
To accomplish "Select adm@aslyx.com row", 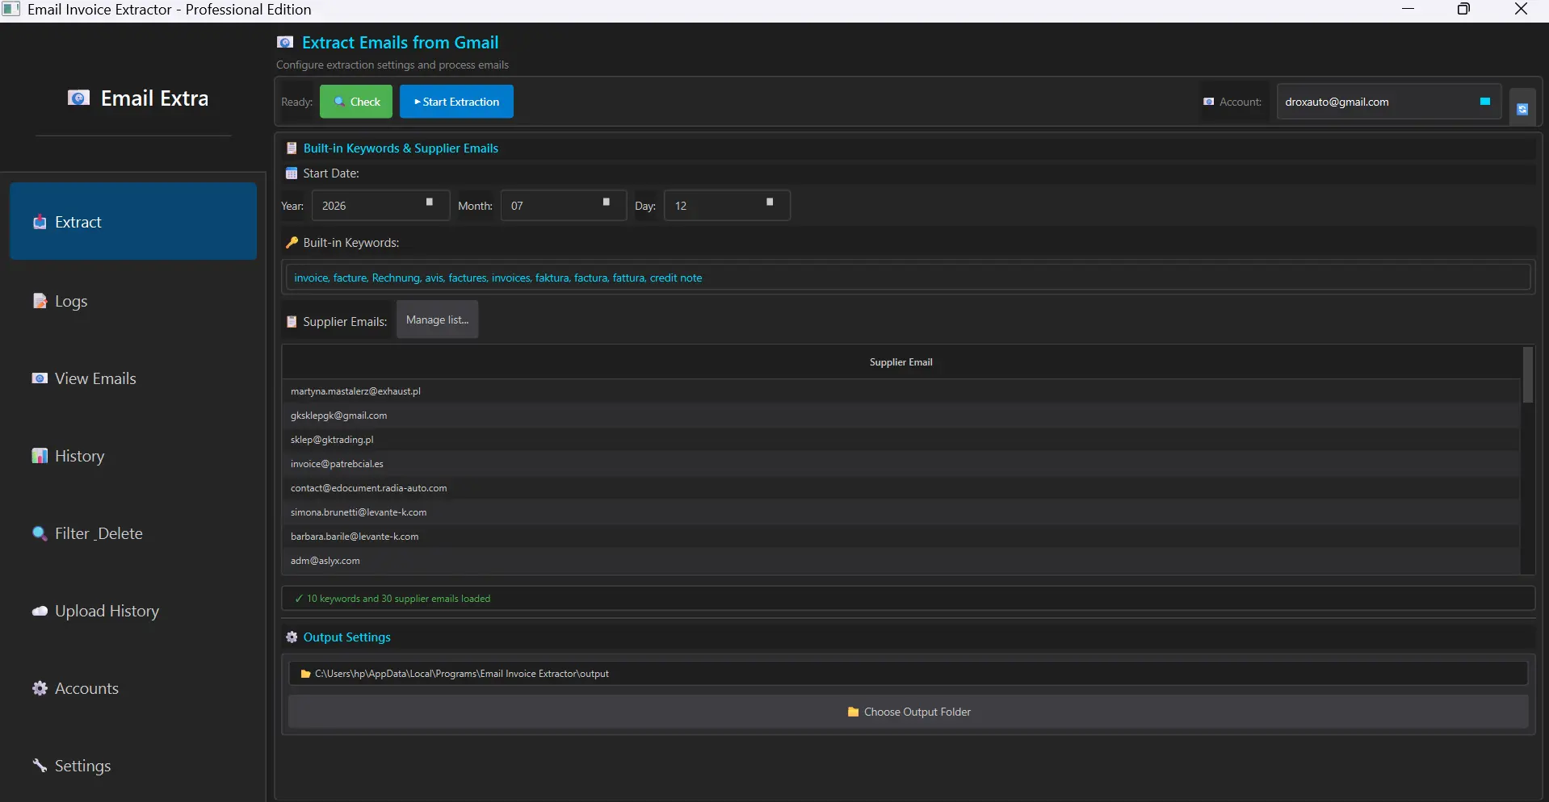I will coord(900,561).
